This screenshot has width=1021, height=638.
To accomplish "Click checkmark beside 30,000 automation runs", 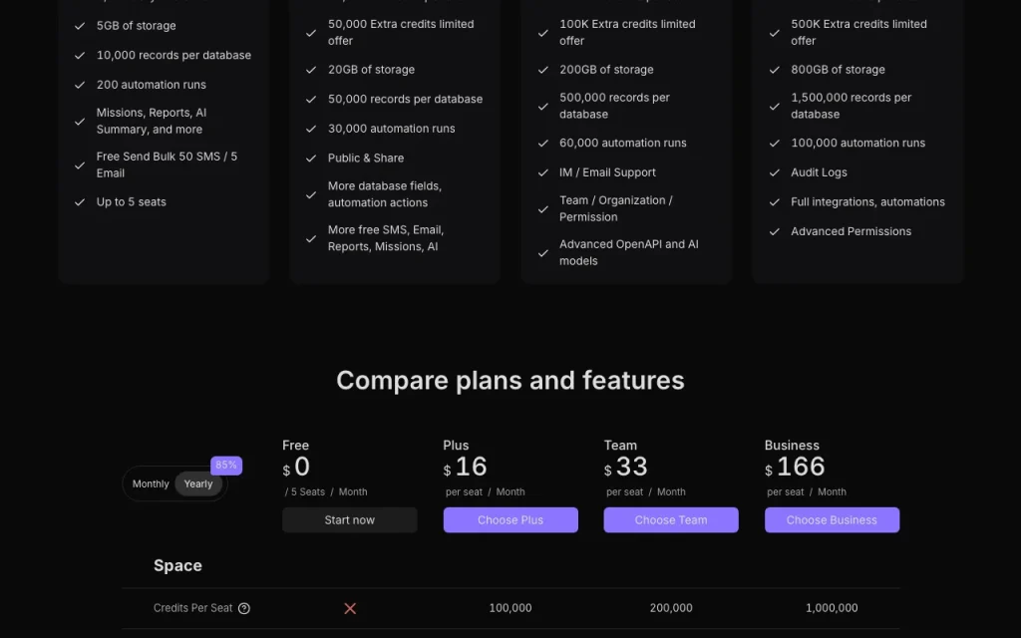I will coord(311,129).
